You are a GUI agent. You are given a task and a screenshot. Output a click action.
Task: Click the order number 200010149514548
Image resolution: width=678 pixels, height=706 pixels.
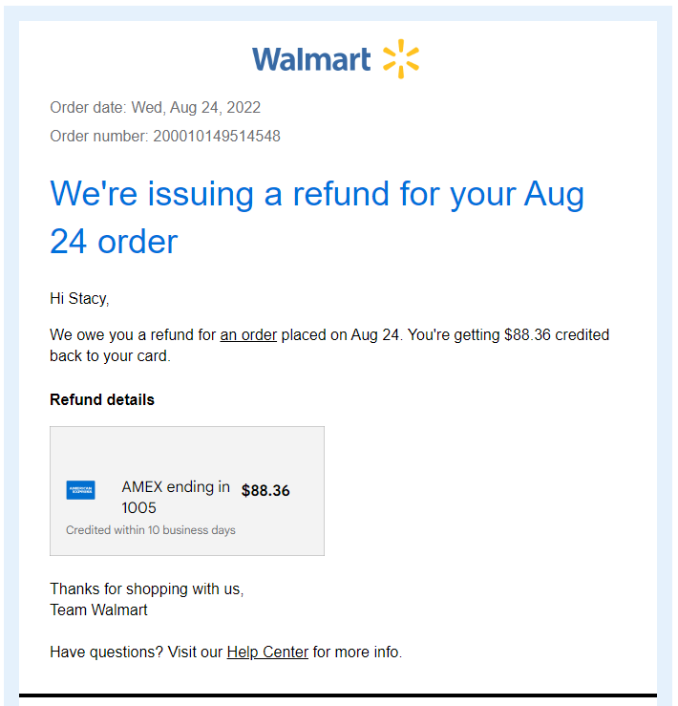pyautogui.click(x=217, y=136)
